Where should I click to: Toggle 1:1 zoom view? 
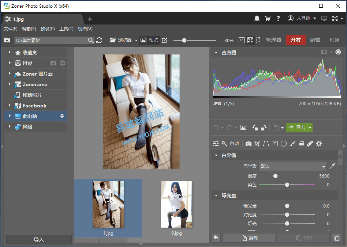[x=242, y=40]
